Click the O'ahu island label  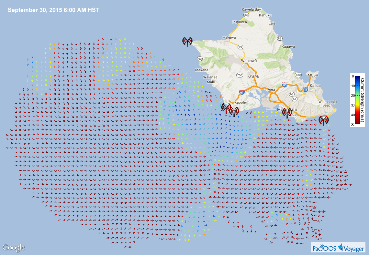point(254,76)
